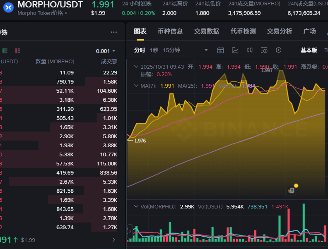This screenshot has width=328, height=249.
Task: Select the order row with 2.90K quantity
Action: tap(58, 136)
